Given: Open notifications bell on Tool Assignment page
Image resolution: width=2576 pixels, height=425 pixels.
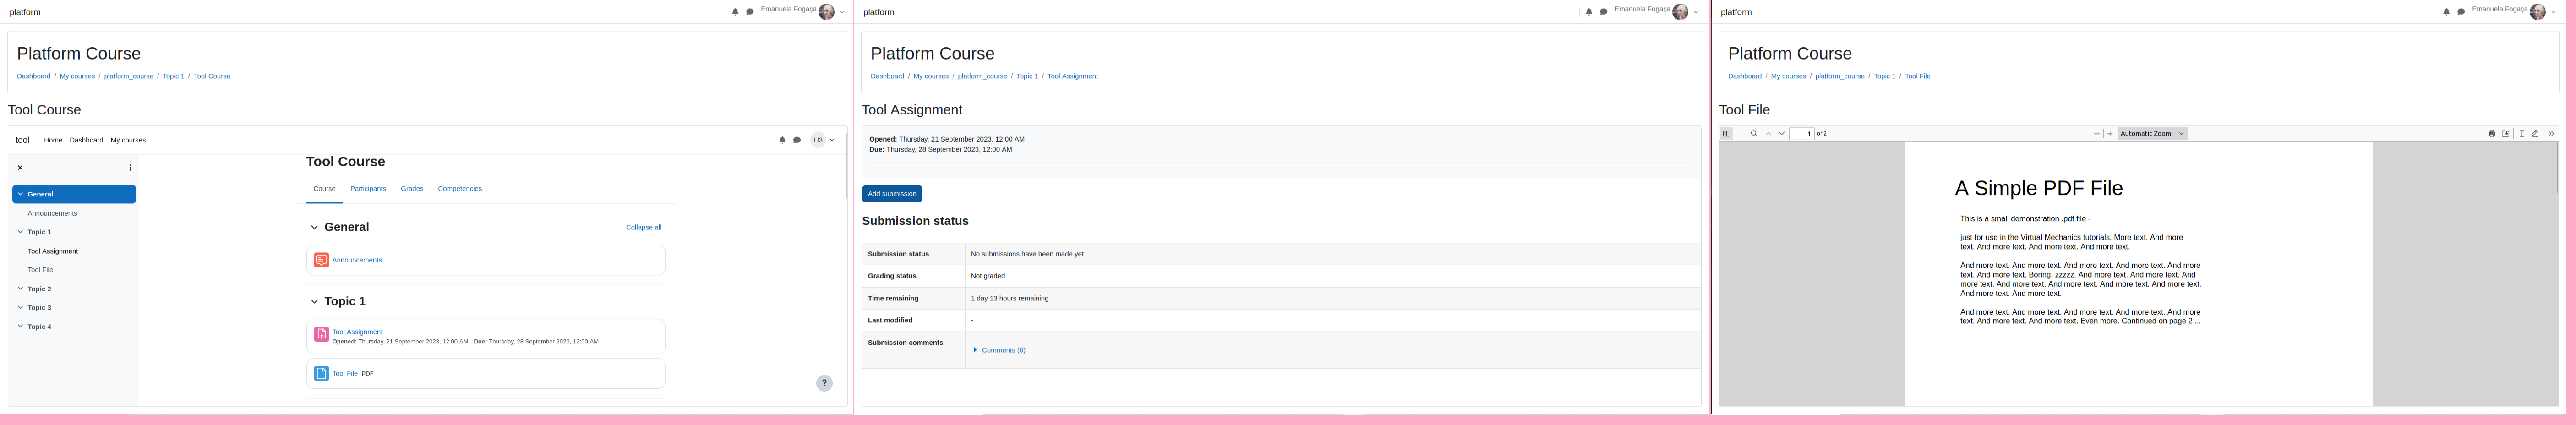Looking at the screenshot, I should (1589, 12).
